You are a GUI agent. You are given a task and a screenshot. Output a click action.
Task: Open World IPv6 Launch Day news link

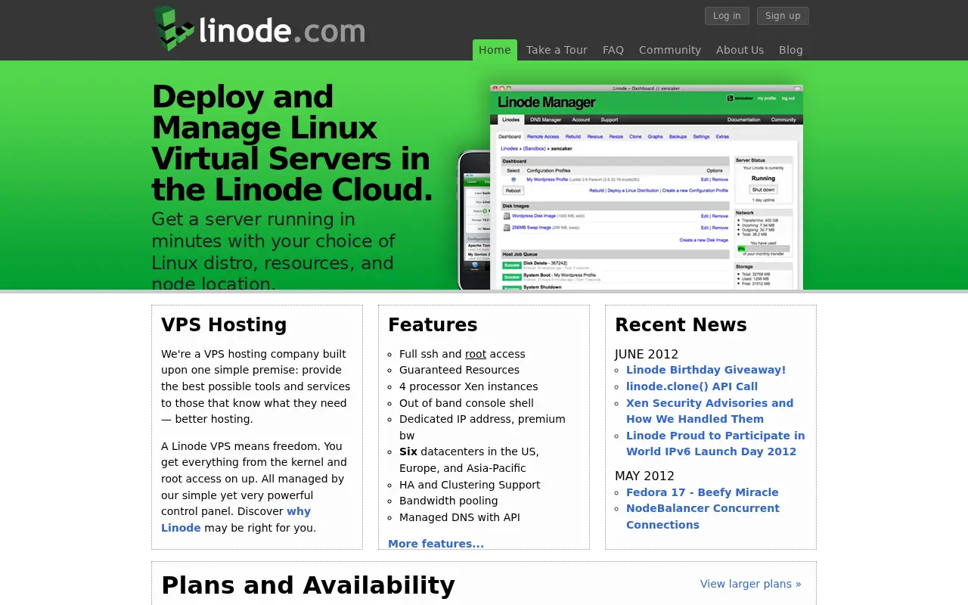click(x=715, y=443)
